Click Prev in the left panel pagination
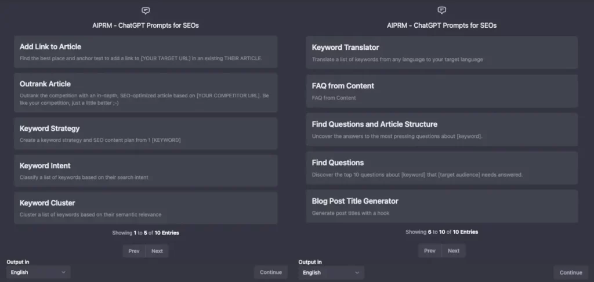This screenshot has width=594, height=282. [x=134, y=251]
